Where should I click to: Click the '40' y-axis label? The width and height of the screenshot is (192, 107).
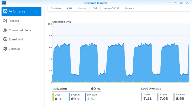click(x=50, y=59)
